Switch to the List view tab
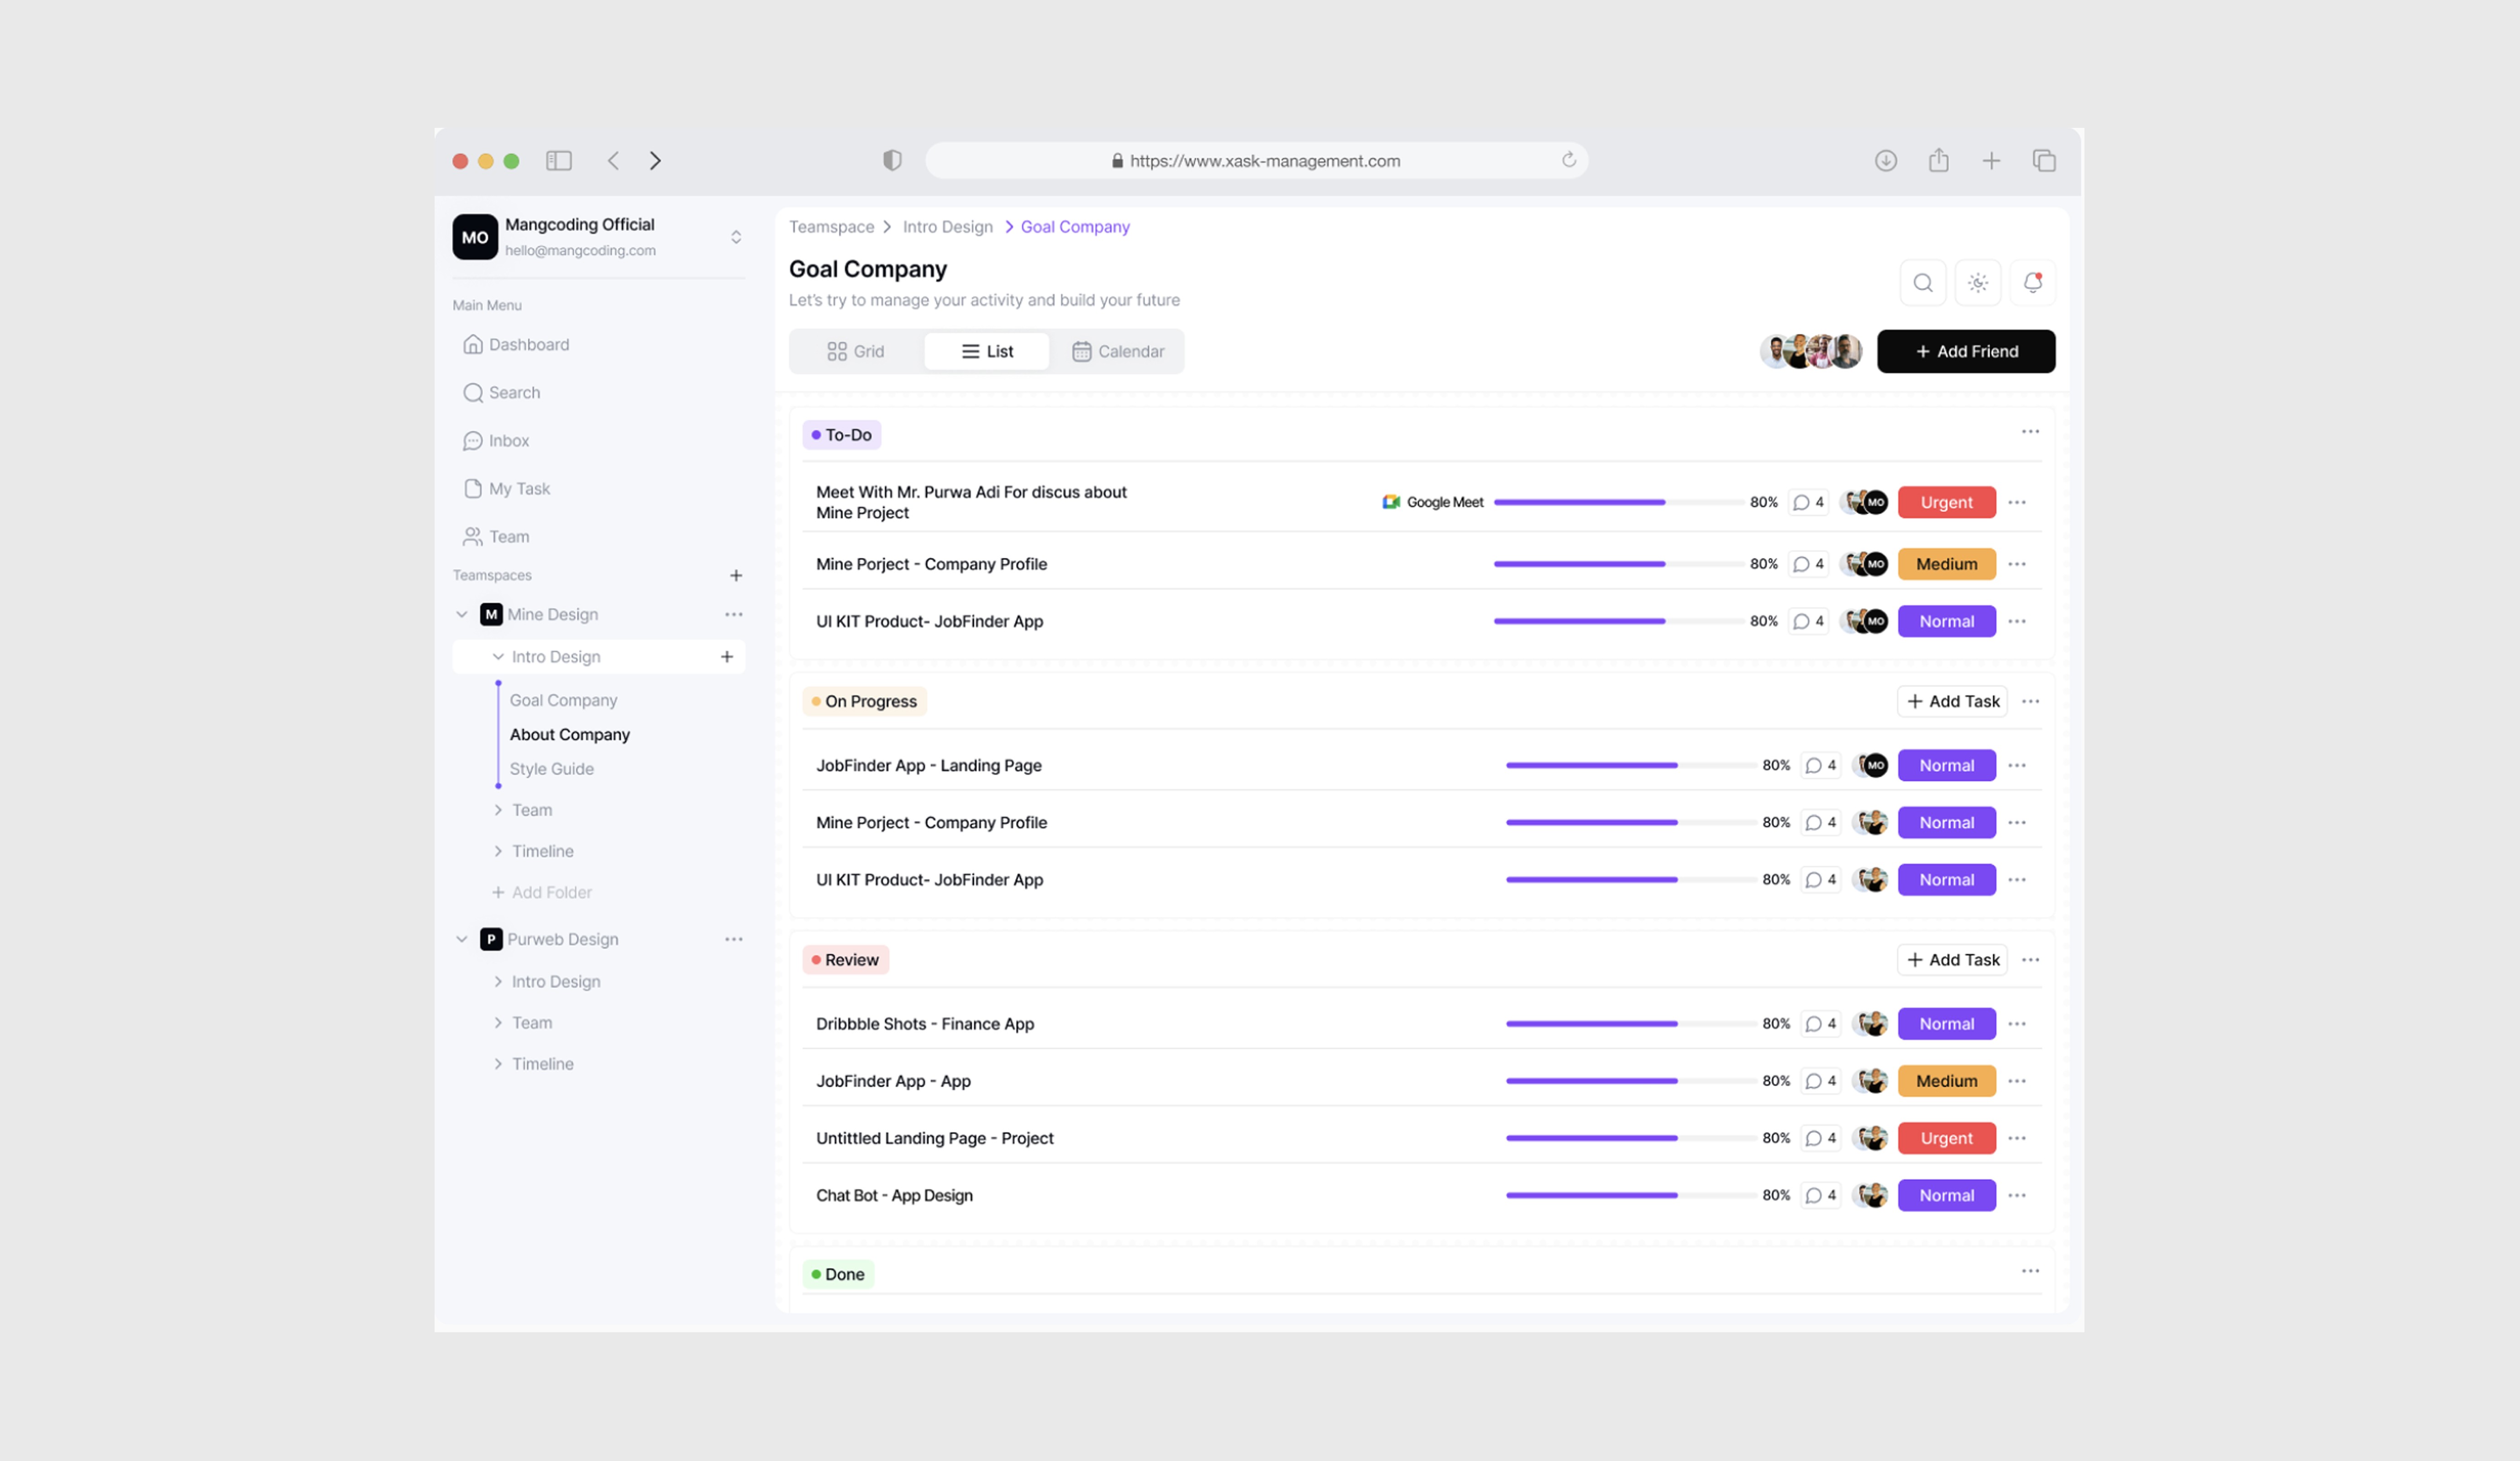2520x1461 pixels. [x=987, y=352]
